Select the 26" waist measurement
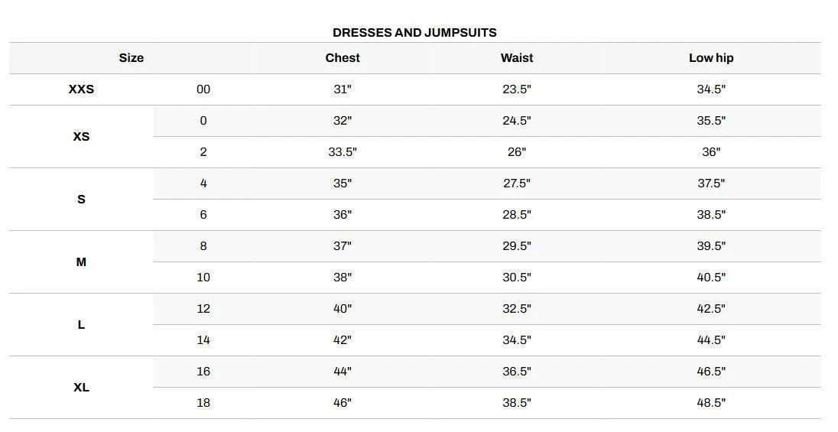The width and height of the screenshot is (838, 432). [517, 152]
